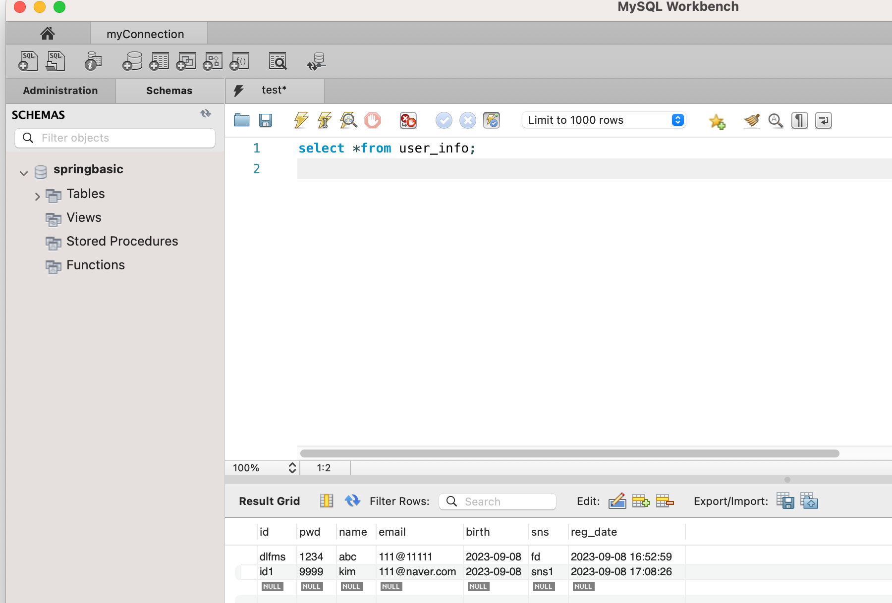This screenshot has height=603, width=892.
Task: Expand the Tables node
Action: [x=37, y=197]
